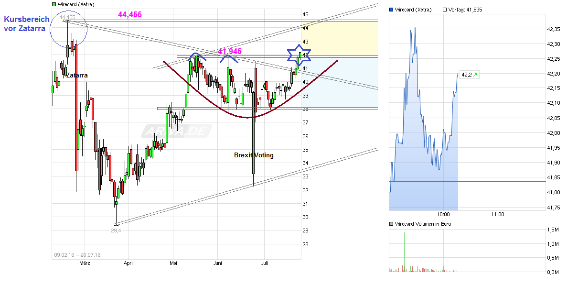Image resolution: width=578 pixels, height=285 pixels.
Task: Click the 32 price axis value
Action: point(306,190)
